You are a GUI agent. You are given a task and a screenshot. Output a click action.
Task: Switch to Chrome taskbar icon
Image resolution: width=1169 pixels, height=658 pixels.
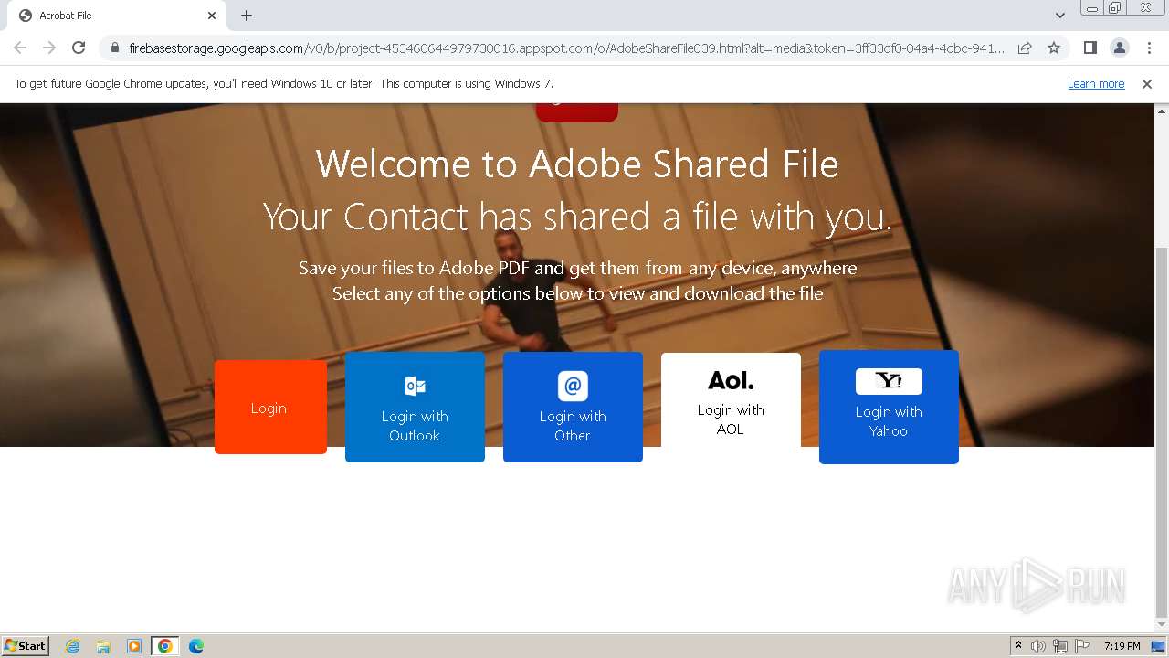[x=165, y=646]
